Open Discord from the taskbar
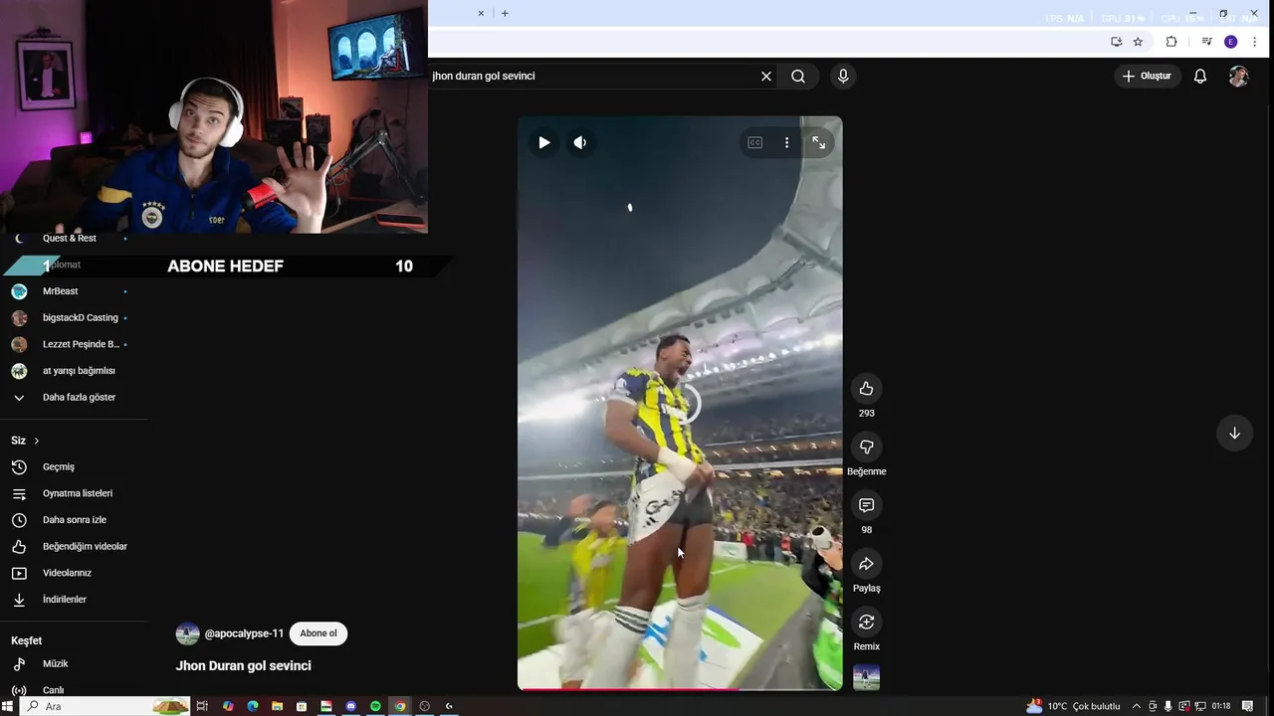 (x=351, y=706)
